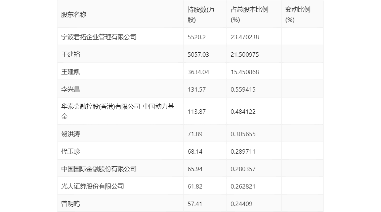Click shareholder name 李兴昌

71,89
